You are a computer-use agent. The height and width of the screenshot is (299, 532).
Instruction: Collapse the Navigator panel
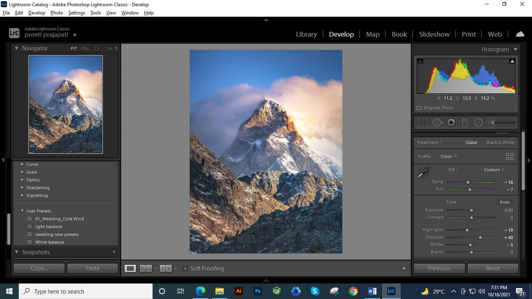pyautogui.click(x=16, y=48)
